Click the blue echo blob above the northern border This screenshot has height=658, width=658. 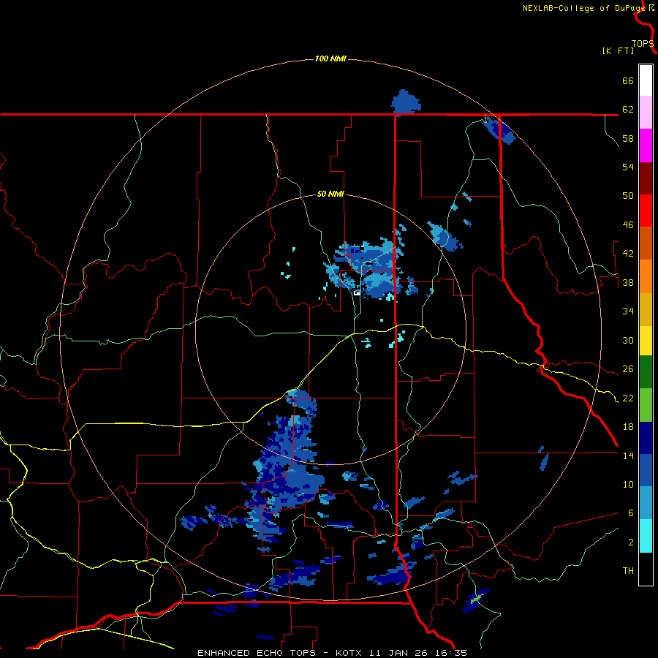[406, 102]
